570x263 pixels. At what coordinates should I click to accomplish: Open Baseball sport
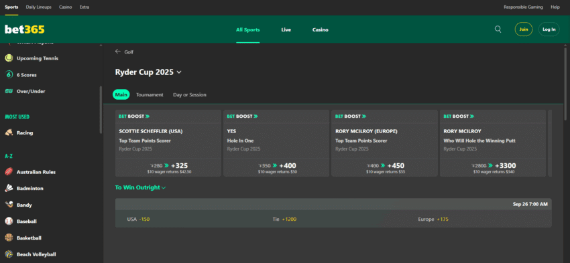coord(27,222)
